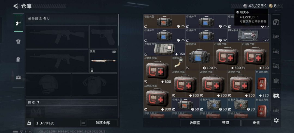Viewport: 294px width, 133px height.
Task: Go back using the arrow beside 仓库
Action: pos(15,6)
